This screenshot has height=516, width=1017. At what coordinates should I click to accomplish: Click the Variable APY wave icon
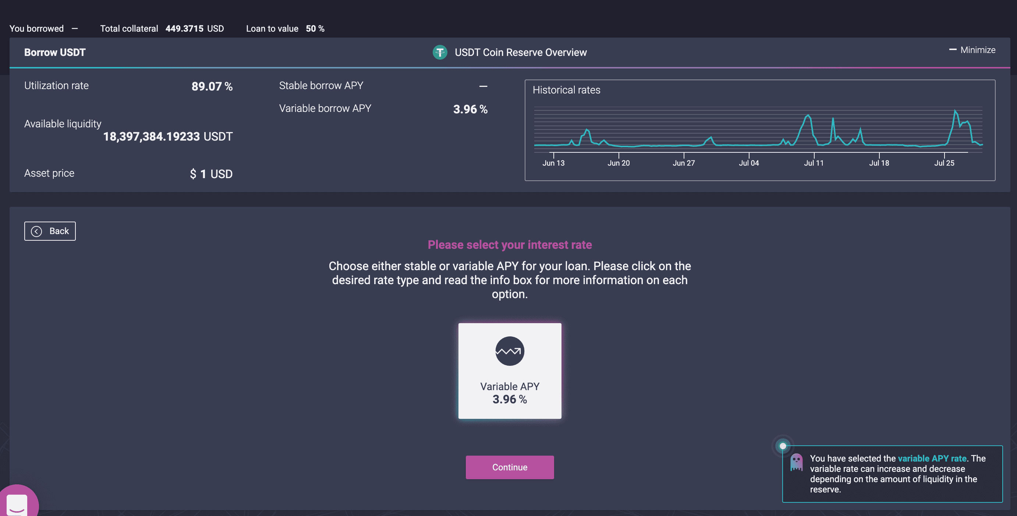click(x=510, y=351)
